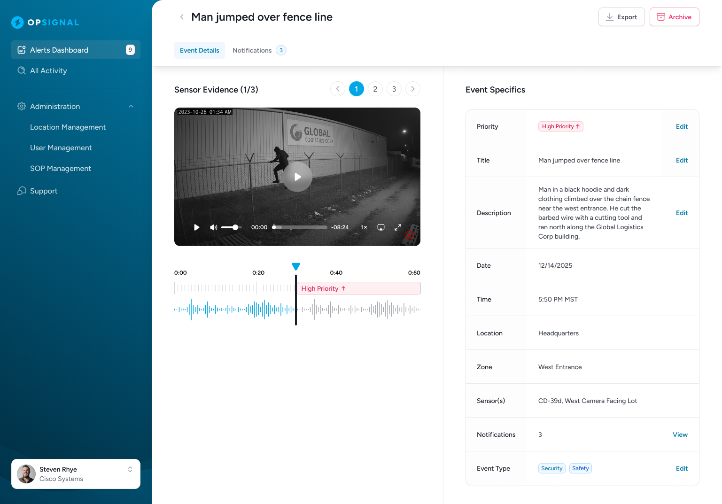
Task: Select evidence page 2
Action: click(x=375, y=89)
